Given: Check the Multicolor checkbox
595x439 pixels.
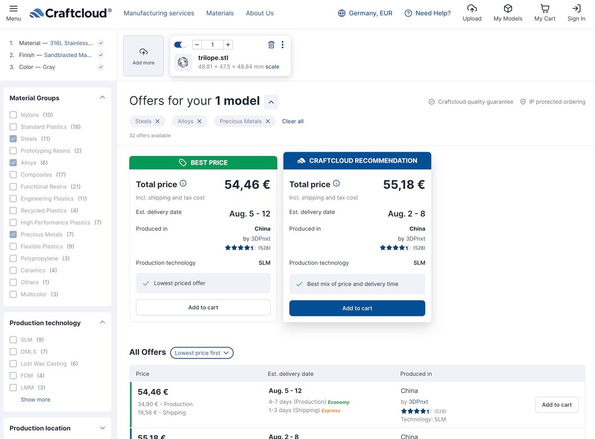Looking at the screenshot, I should 13,294.
